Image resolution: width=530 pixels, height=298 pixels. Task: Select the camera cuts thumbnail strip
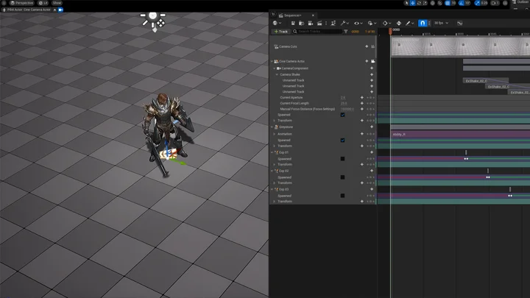click(460, 46)
